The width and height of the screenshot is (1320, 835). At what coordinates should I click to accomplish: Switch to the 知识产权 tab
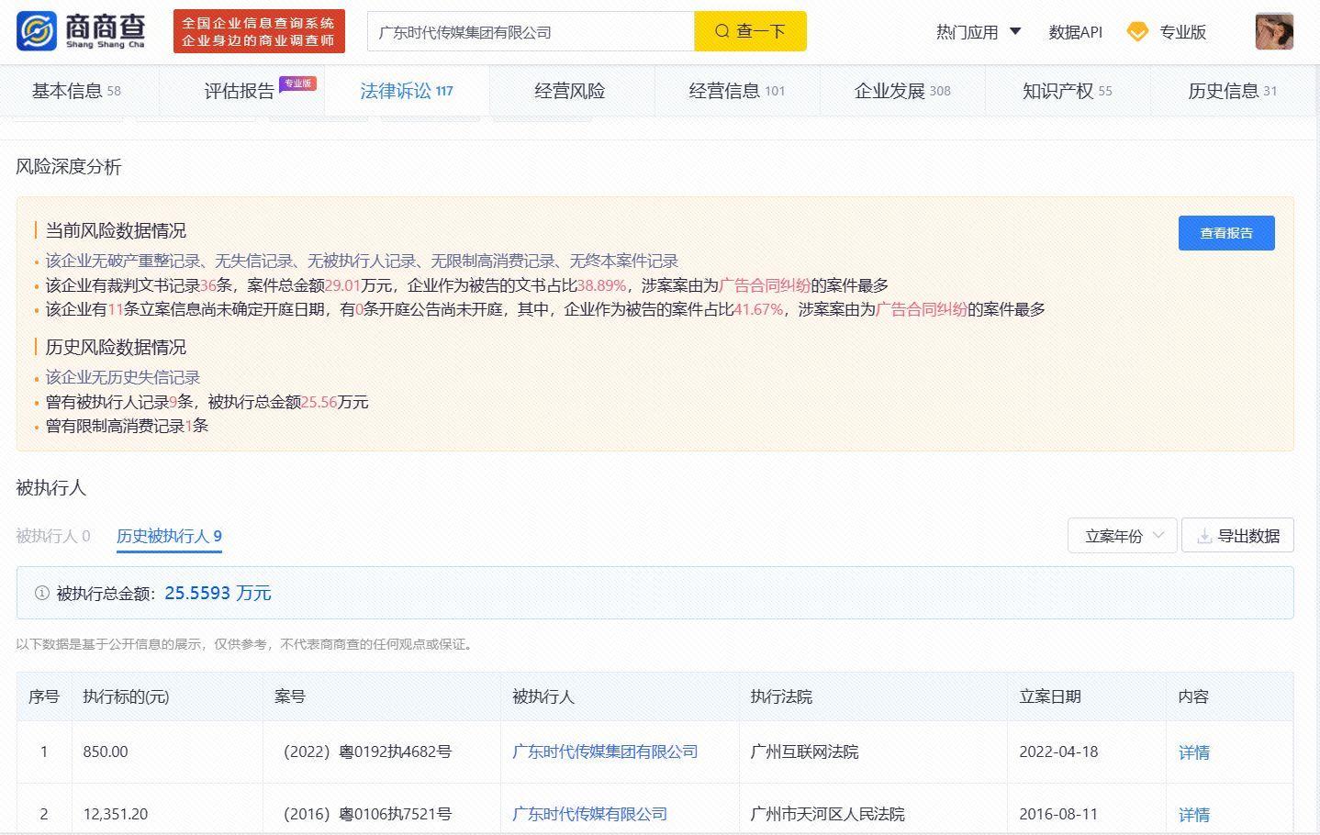pyautogui.click(x=1068, y=91)
